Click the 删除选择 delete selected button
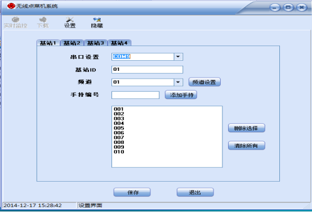Image resolution: width=312 pixels, height=212 pixels. tap(246, 128)
